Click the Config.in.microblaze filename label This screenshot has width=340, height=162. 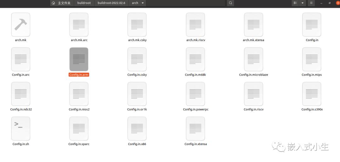(253, 75)
